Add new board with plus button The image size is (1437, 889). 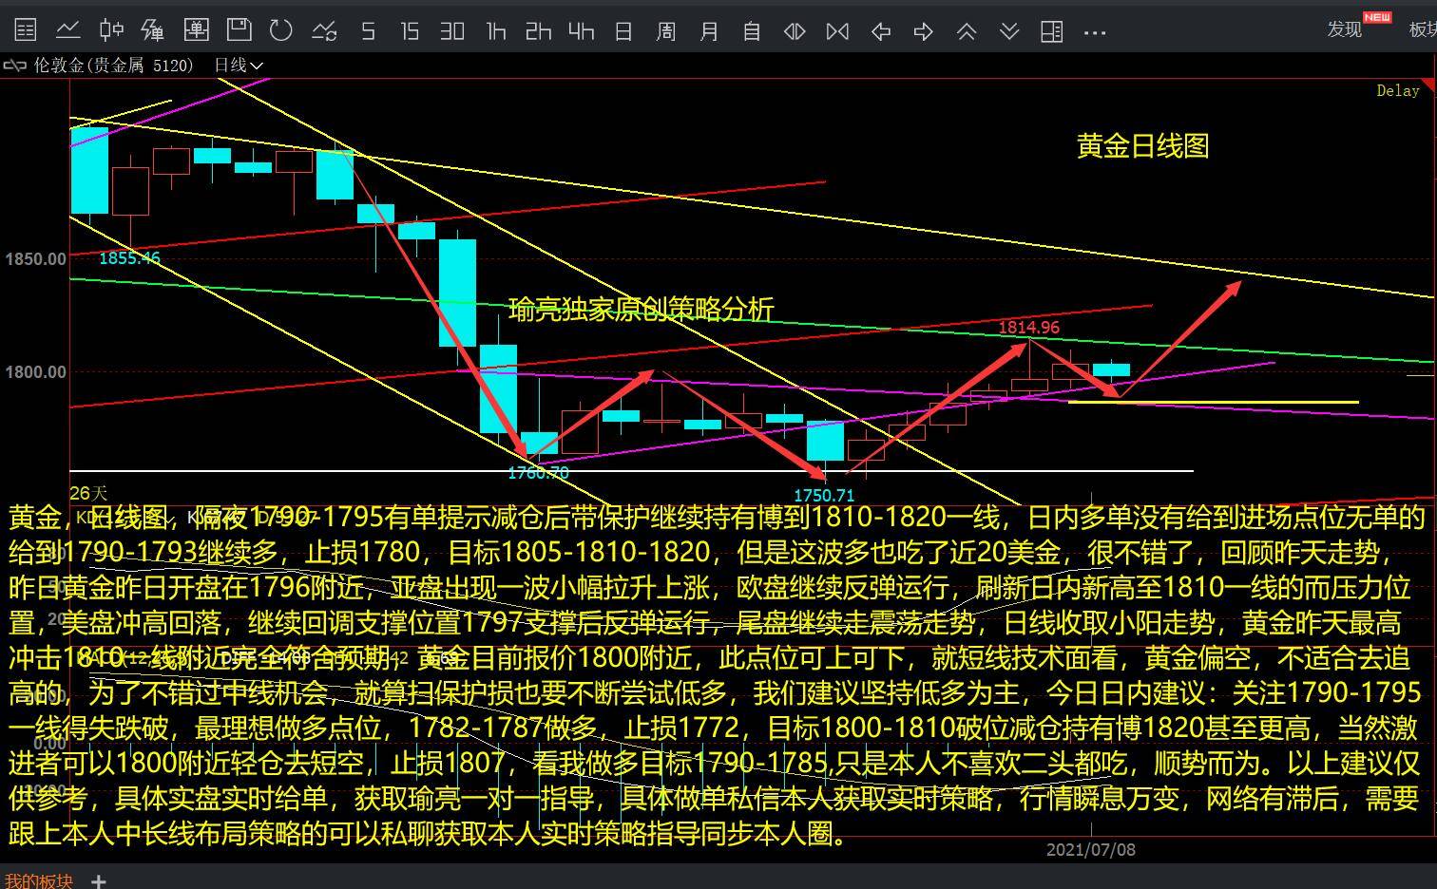click(99, 880)
